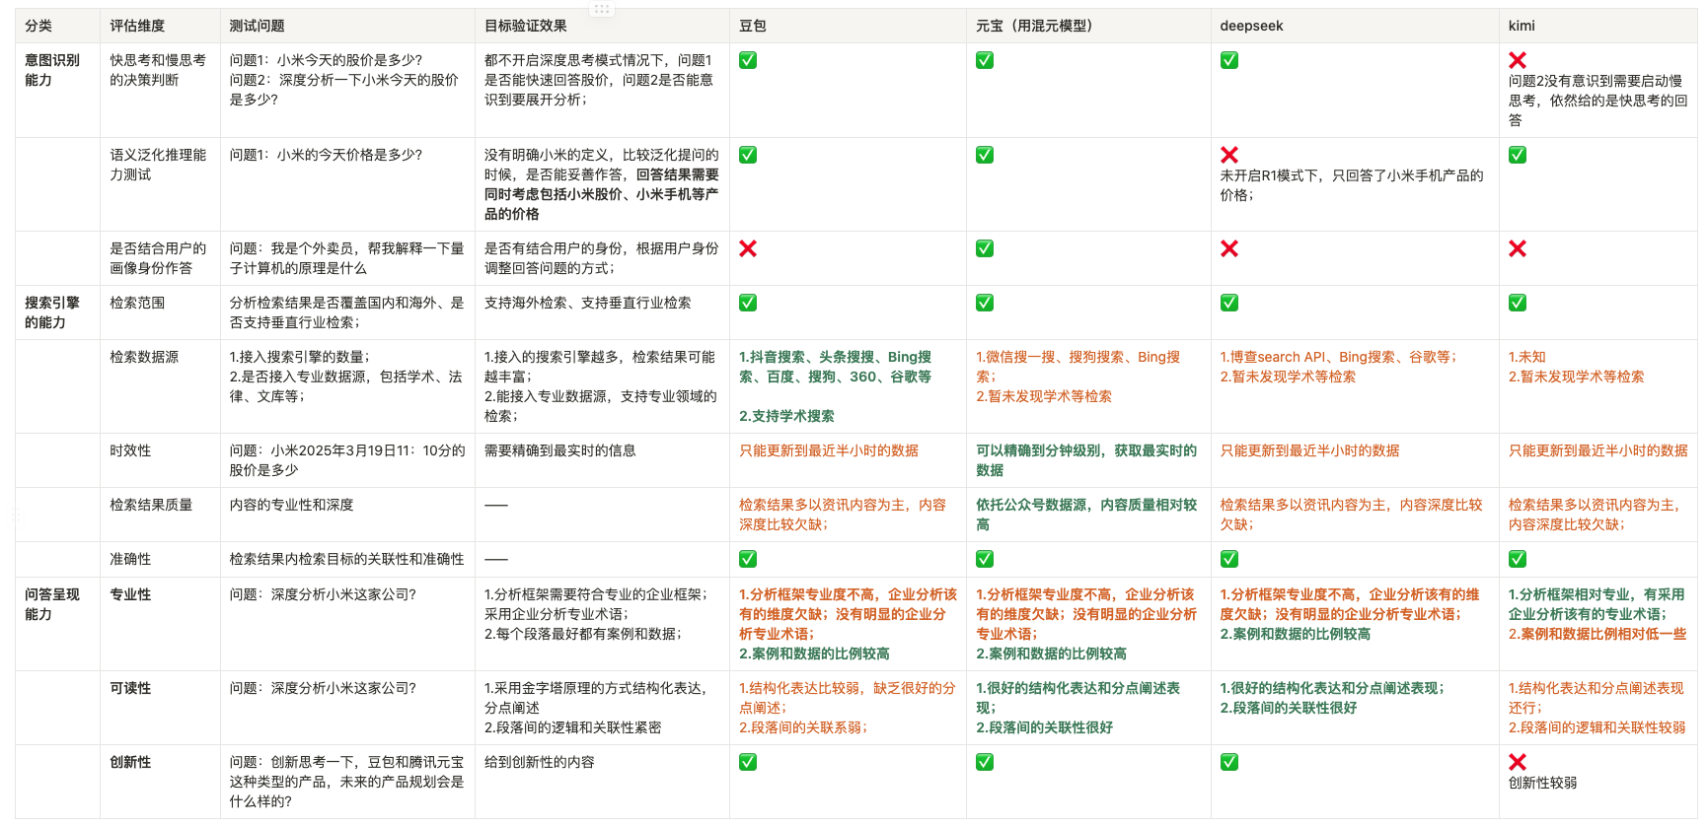Click the drag handle dots above the table
The image size is (1708, 827).
pos(602,9)
